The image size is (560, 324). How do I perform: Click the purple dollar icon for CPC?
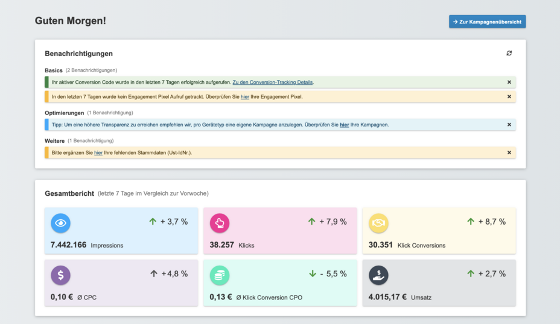[x=60, y=275]
